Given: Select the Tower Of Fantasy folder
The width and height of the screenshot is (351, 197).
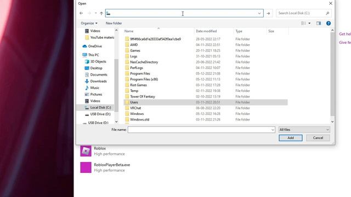Looking at the screenshot, I should tap(143, 96).
